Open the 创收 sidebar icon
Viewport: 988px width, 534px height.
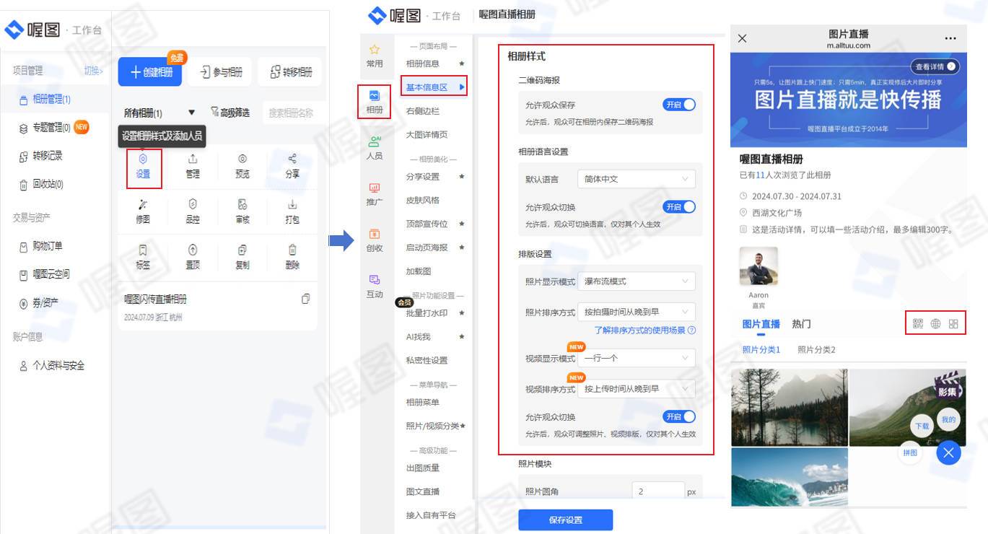coord(375,234)
